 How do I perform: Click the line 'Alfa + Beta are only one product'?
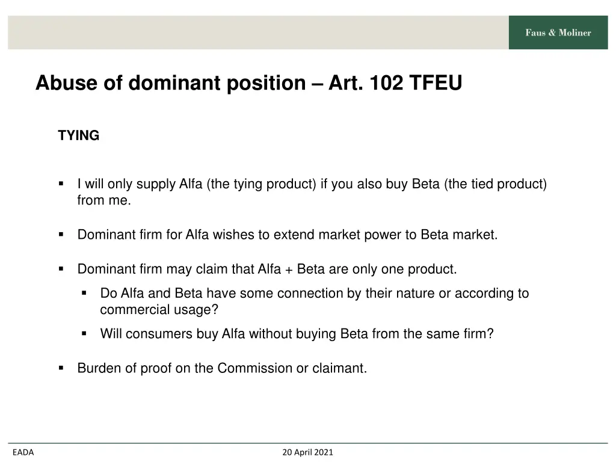coord(357,269)
